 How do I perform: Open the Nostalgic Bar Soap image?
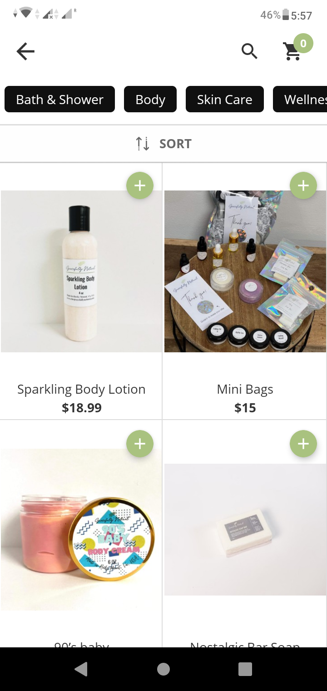point(245,530)
